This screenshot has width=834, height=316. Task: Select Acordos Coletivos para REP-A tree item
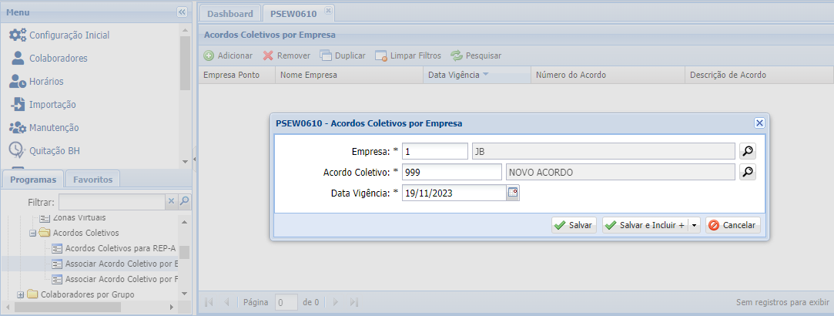(120, 248)
